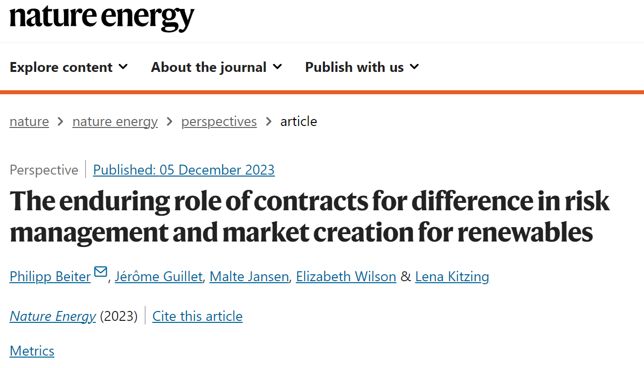Open the Explore content menu
644x368 pixels.
pos(69,67)
